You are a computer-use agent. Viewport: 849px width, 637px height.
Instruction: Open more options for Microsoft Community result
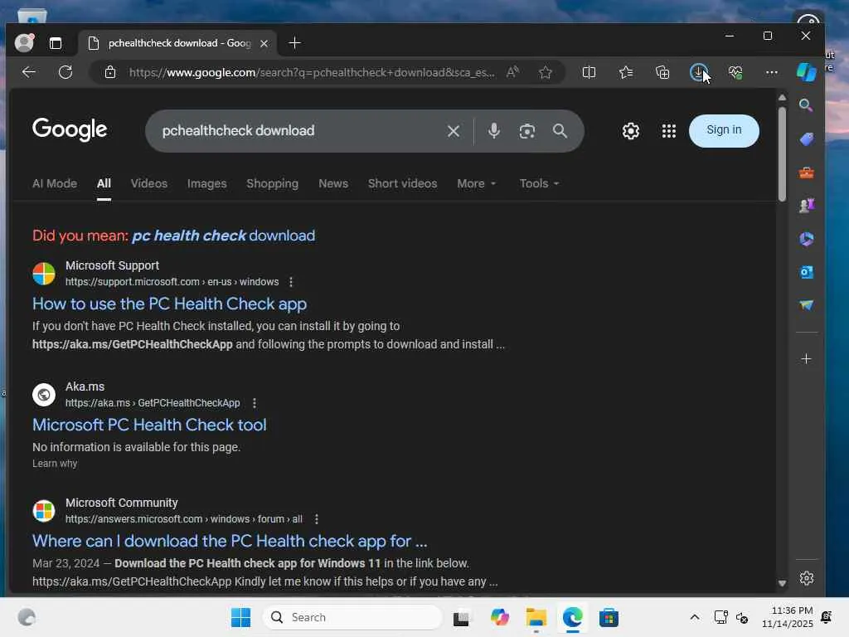pyautogui.click(x=316, y=519)
